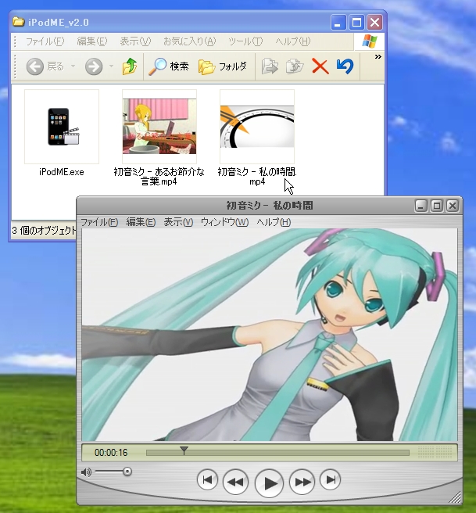
Task: Open the お気に入り(A) favorites menu
Action: [190, 41]
